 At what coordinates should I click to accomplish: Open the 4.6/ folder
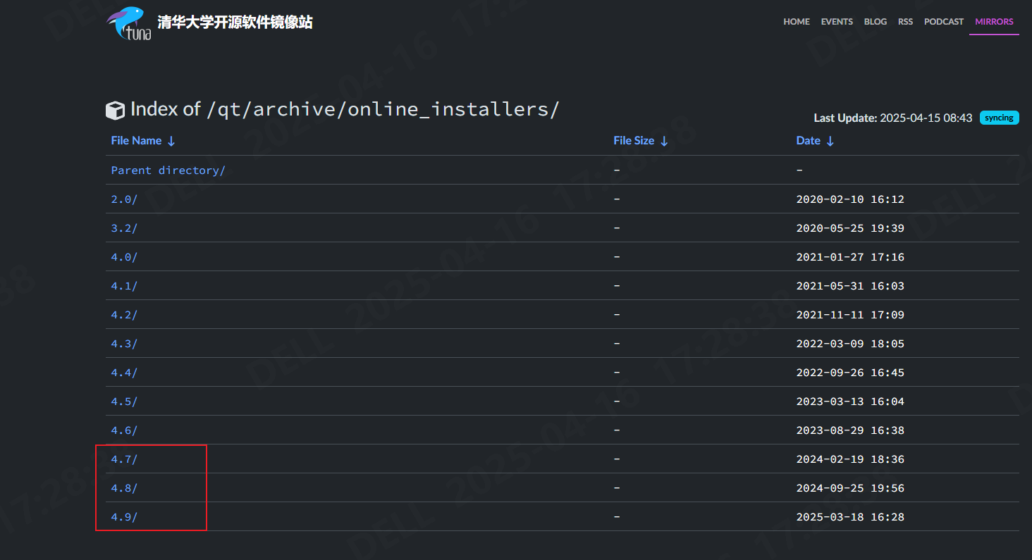point(124,430)
